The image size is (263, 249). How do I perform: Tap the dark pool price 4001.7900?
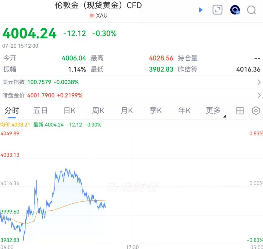pyautogui.click(x=41, y=95)
